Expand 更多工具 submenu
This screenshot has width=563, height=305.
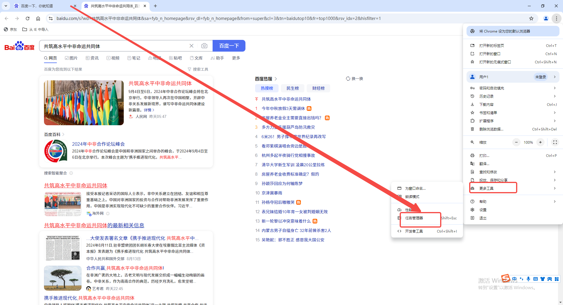[x=513, y=188]
